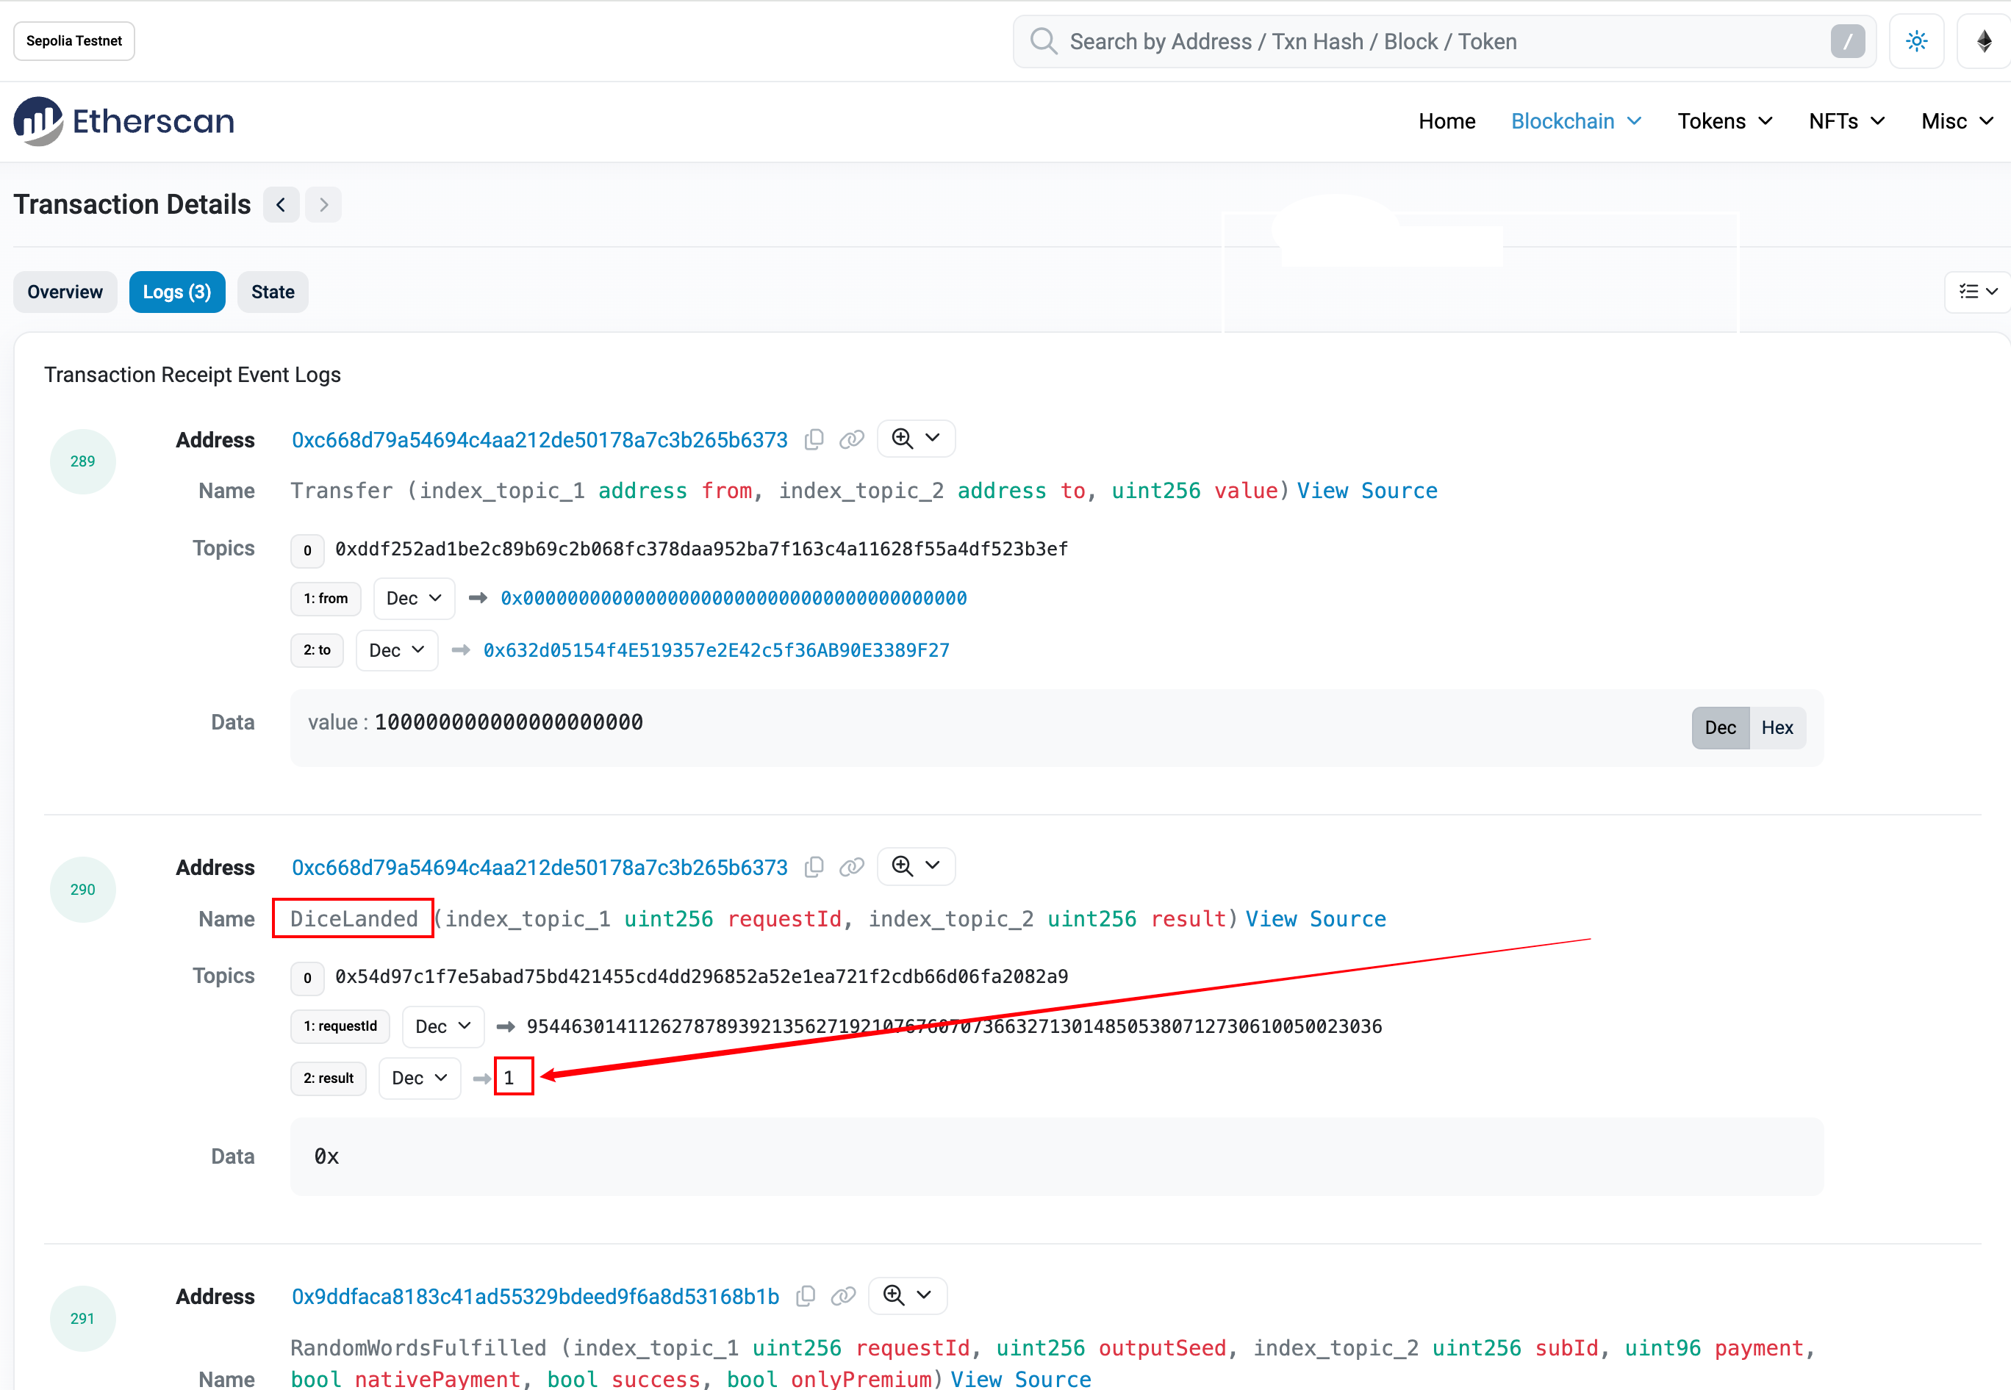The image size is (2011, 1390).
Task: Toggle the light/dark theme sun icon
Action: (x=1916, y=41)
